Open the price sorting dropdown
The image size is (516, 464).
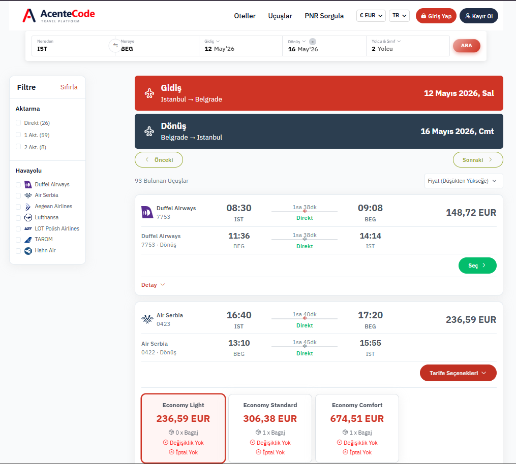click(x=463, y=181)
